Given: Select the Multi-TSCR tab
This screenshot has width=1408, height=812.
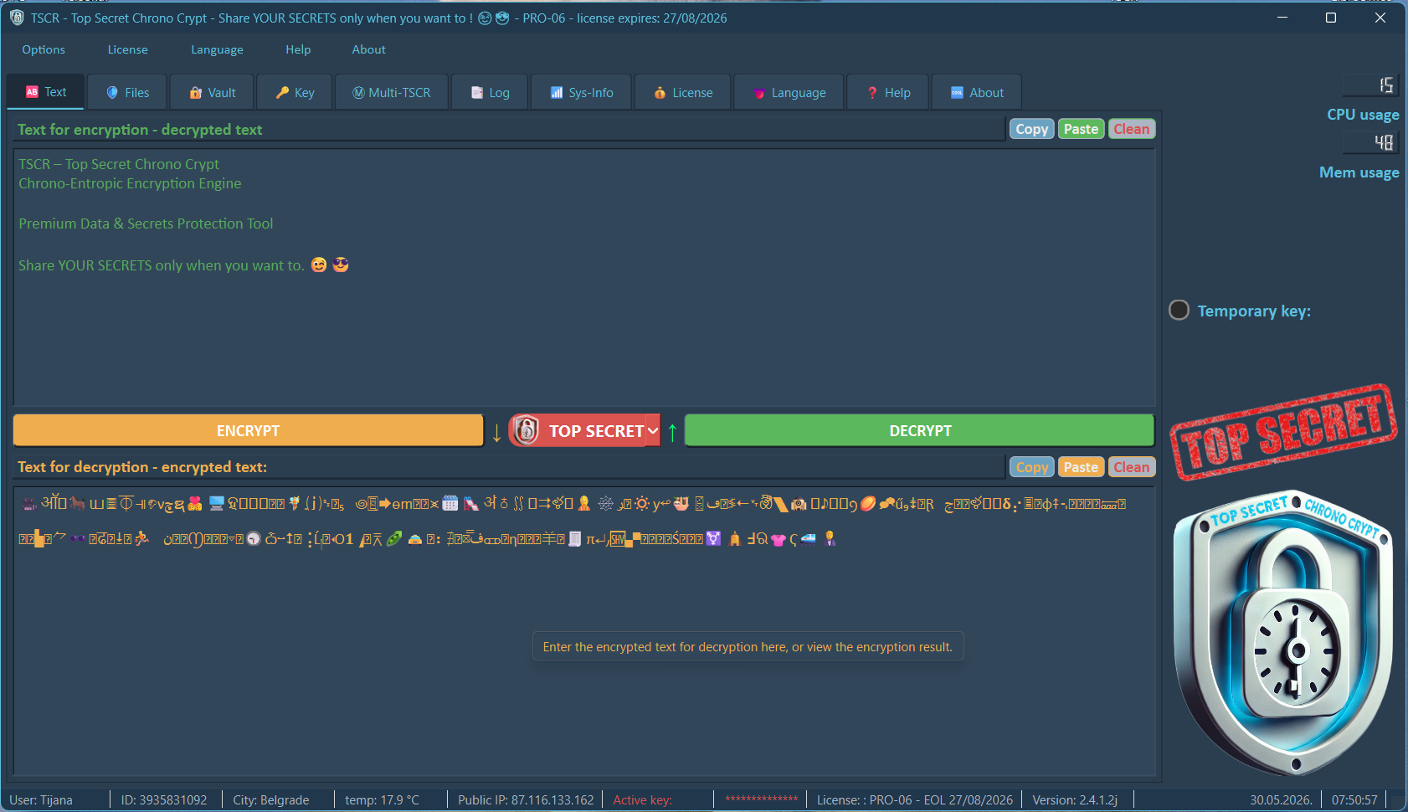Looking at the screenshot, I should 392,93.
